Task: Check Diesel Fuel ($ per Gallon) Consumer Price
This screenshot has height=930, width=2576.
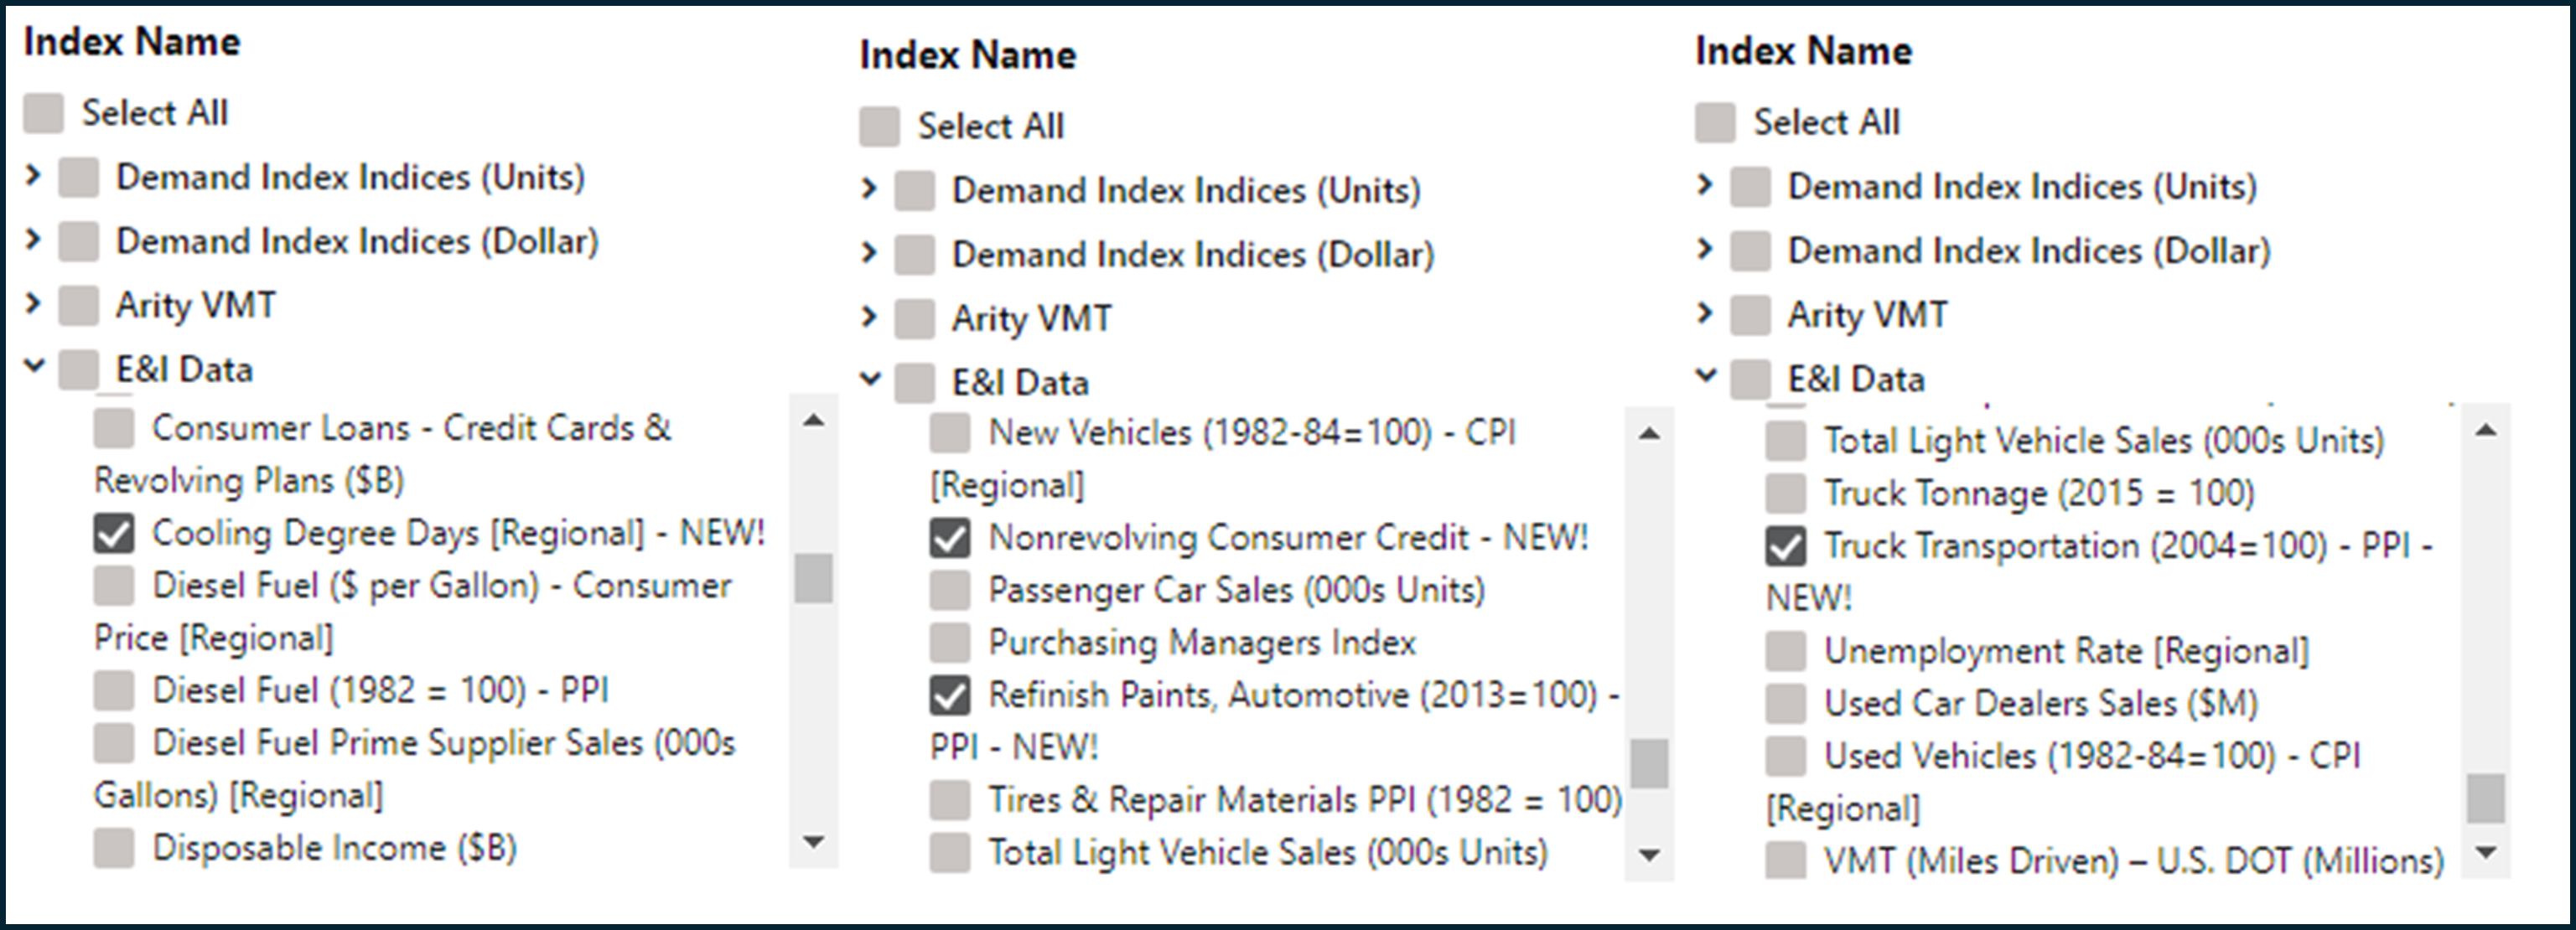Action: click(x=114, y=585)
